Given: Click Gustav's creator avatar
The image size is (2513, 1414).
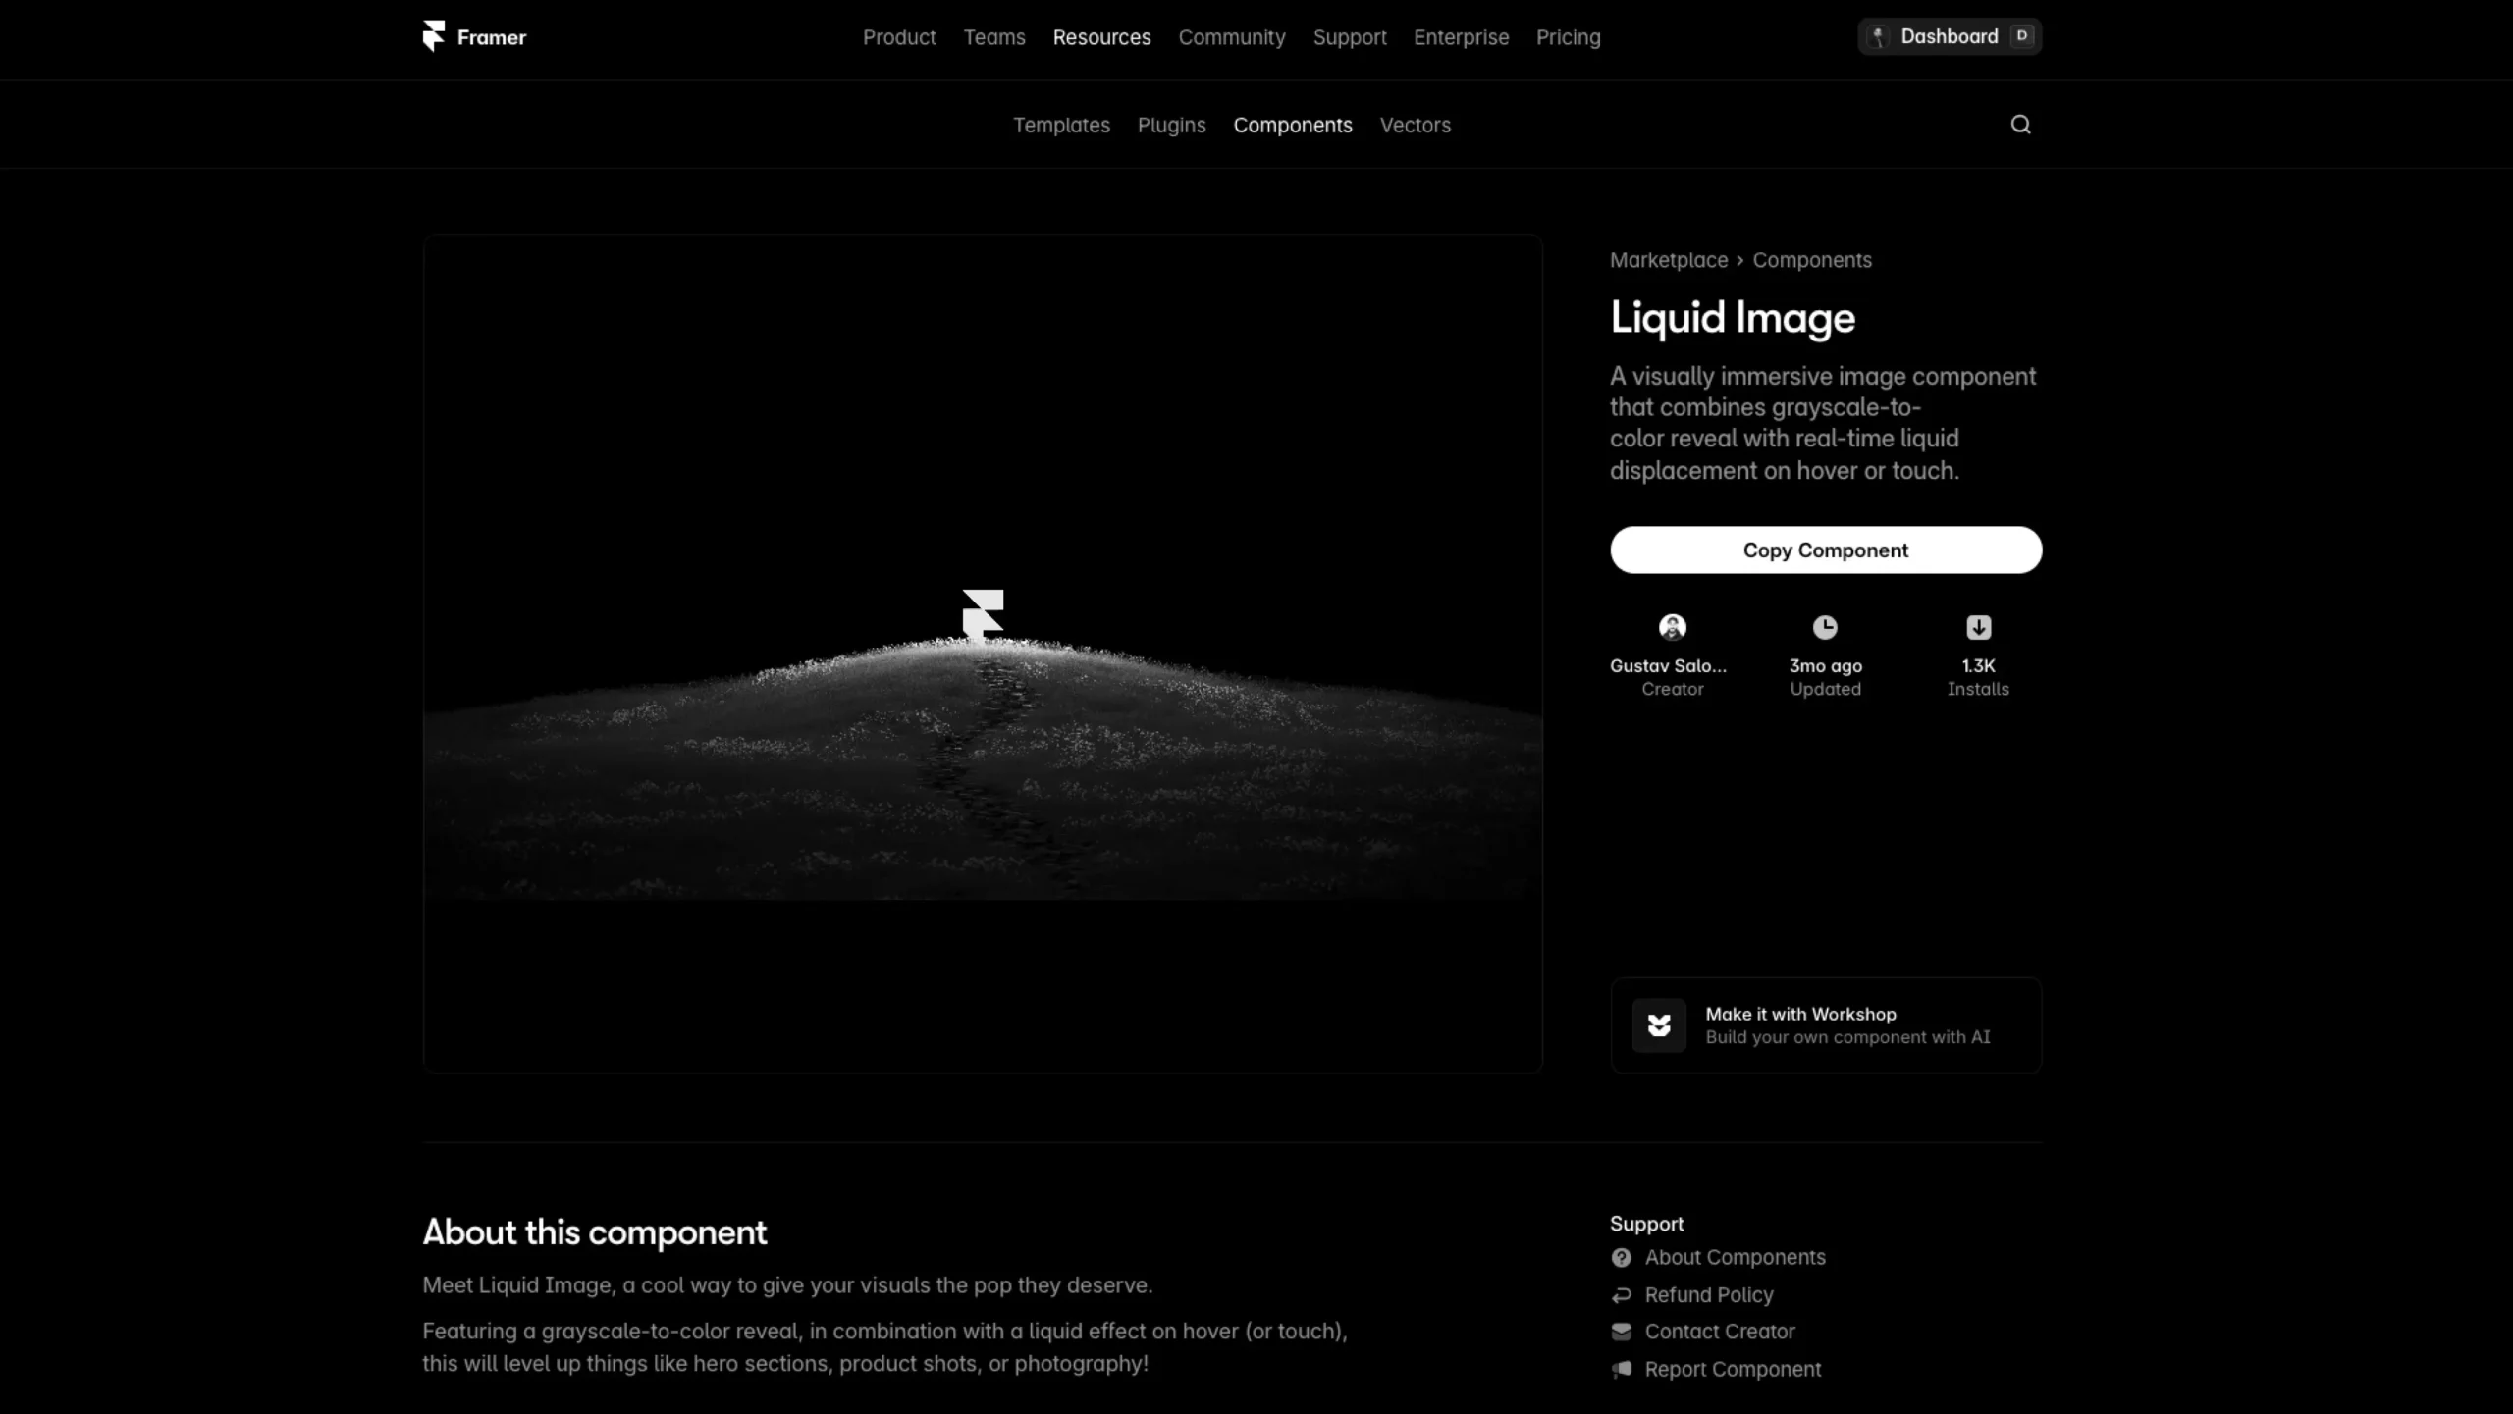Looking at the screenshot, I should pyautogui.click(x=1672, y=627).
